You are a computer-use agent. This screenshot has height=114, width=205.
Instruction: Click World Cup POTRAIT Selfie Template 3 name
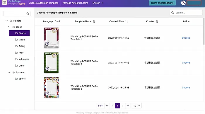point(84,88)
